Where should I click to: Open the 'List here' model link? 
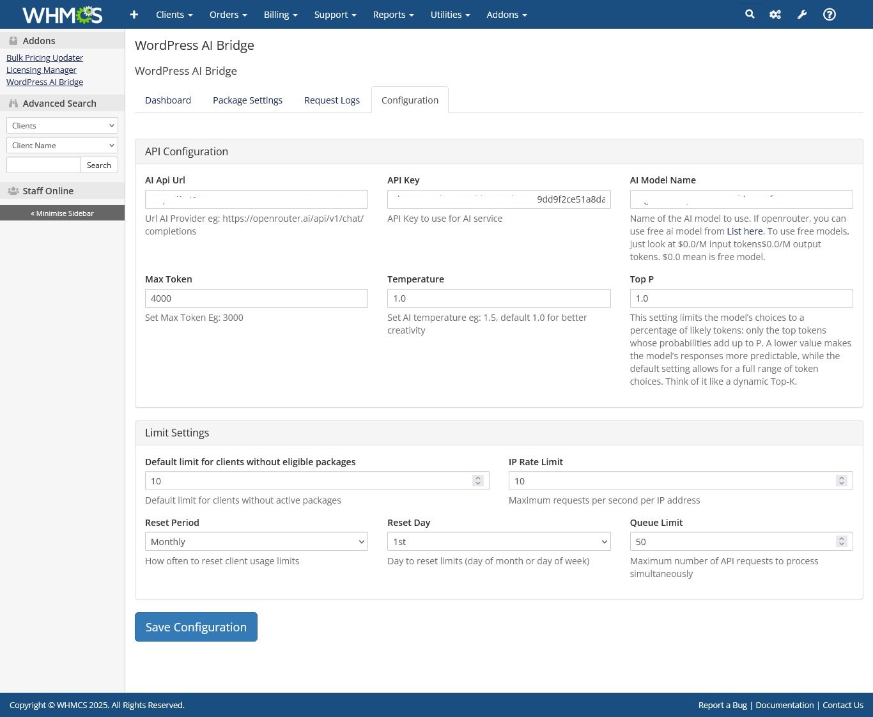[x=745, y=231]
